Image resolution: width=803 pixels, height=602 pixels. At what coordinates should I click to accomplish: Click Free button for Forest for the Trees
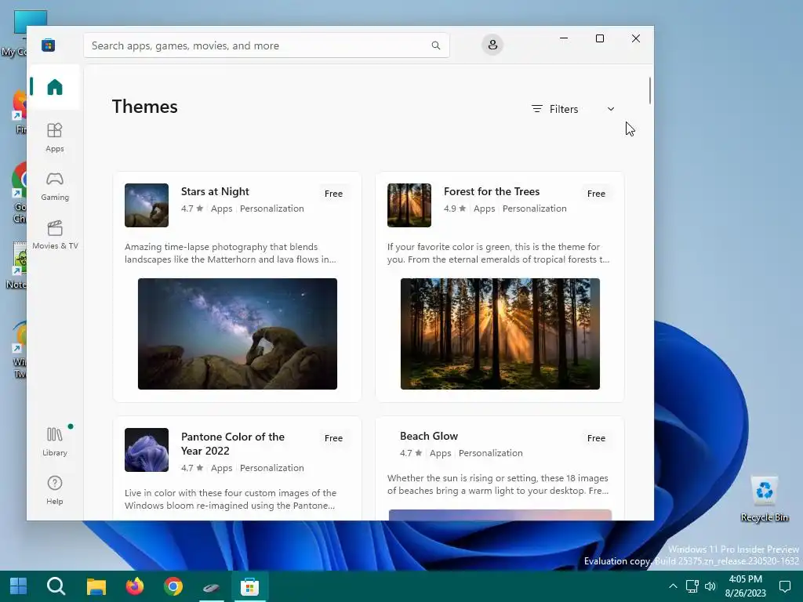[x=596, y=194]
